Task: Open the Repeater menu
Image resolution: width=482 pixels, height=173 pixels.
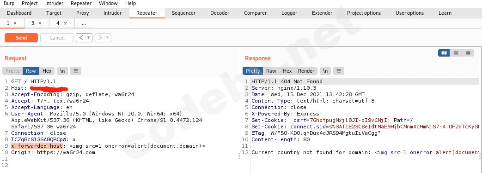Action: click(x=81, y=3)
